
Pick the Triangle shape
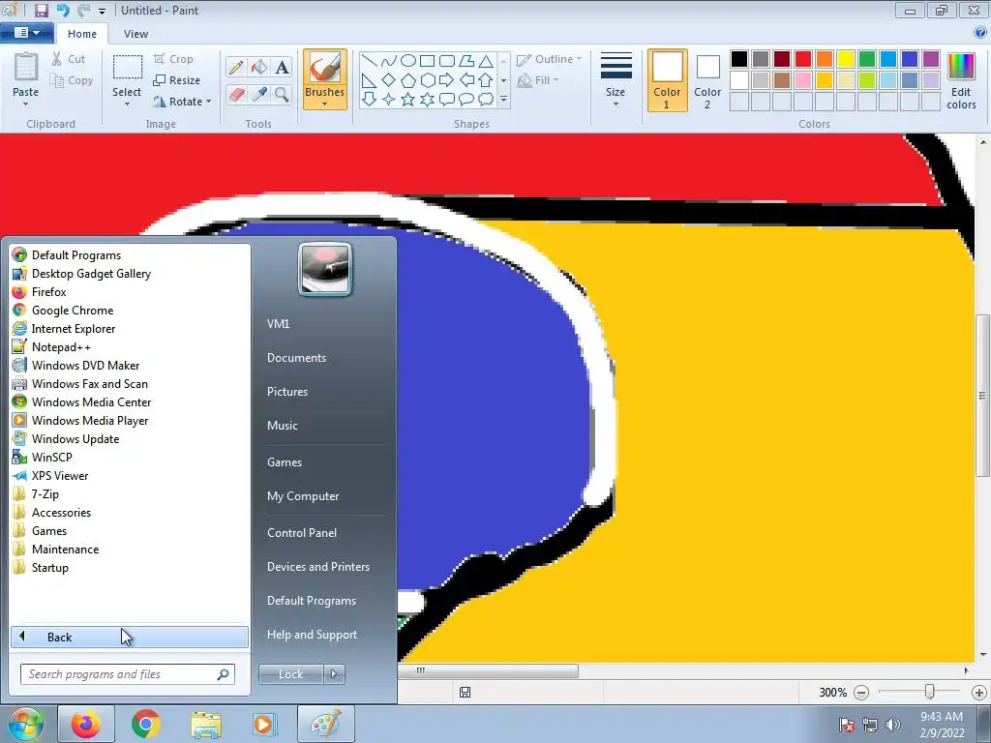(486, 61)
